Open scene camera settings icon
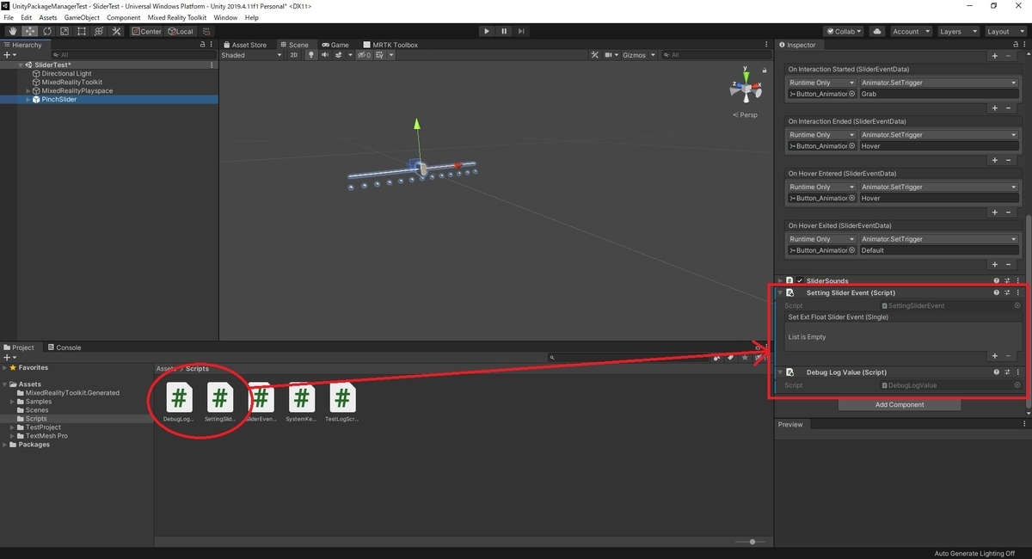Image resolution: width=1032 pixels, height=559 pixels. tap(611, 55)
